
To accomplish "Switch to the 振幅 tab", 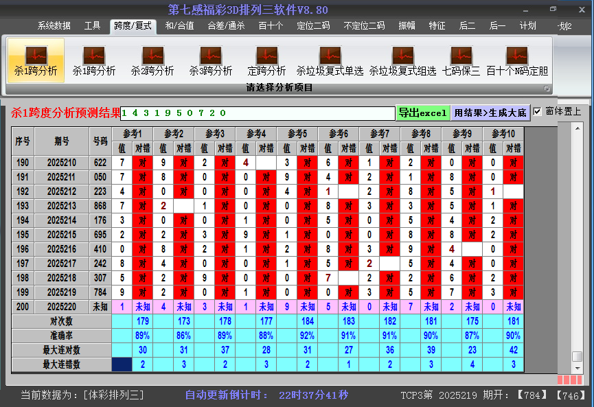I will point(407,26).
